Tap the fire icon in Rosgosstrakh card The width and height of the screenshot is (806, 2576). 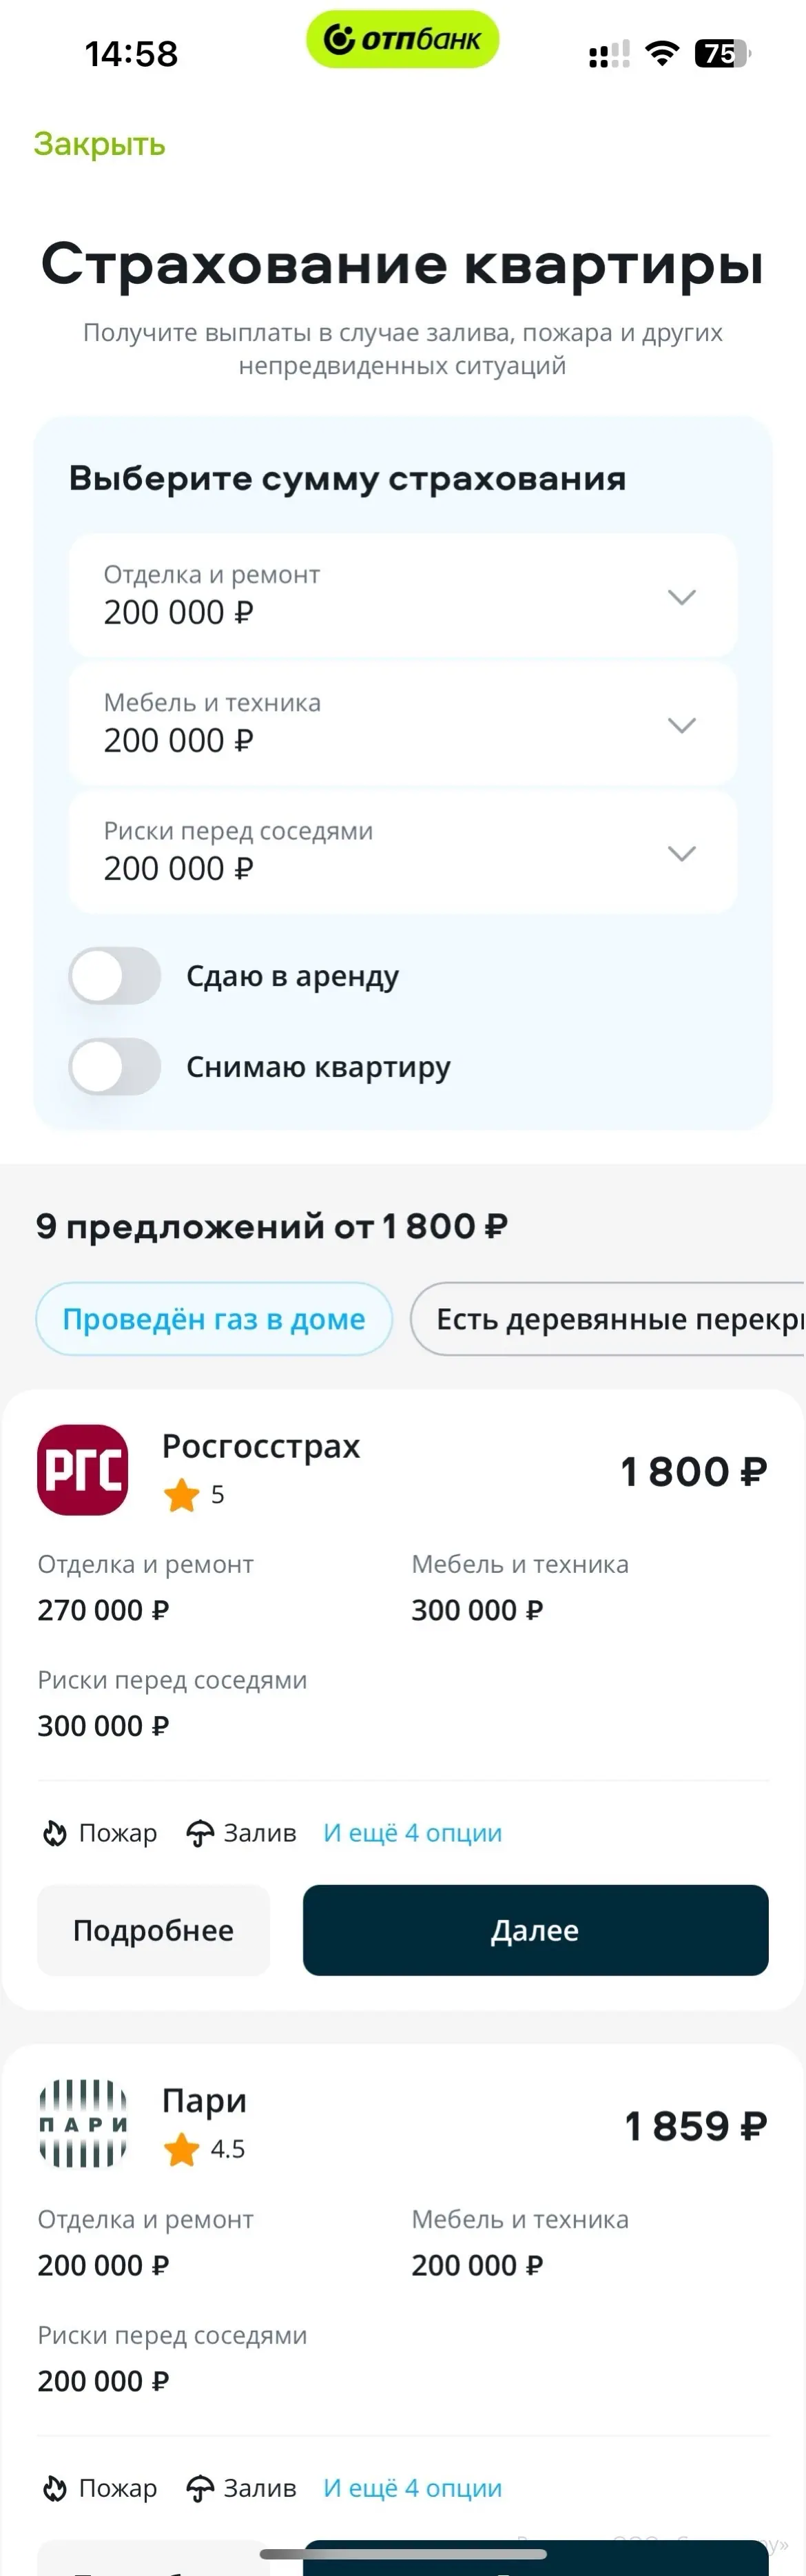(54, 1833)
